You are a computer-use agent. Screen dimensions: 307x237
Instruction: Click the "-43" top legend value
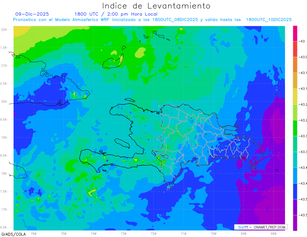click(x=302, y=41)
